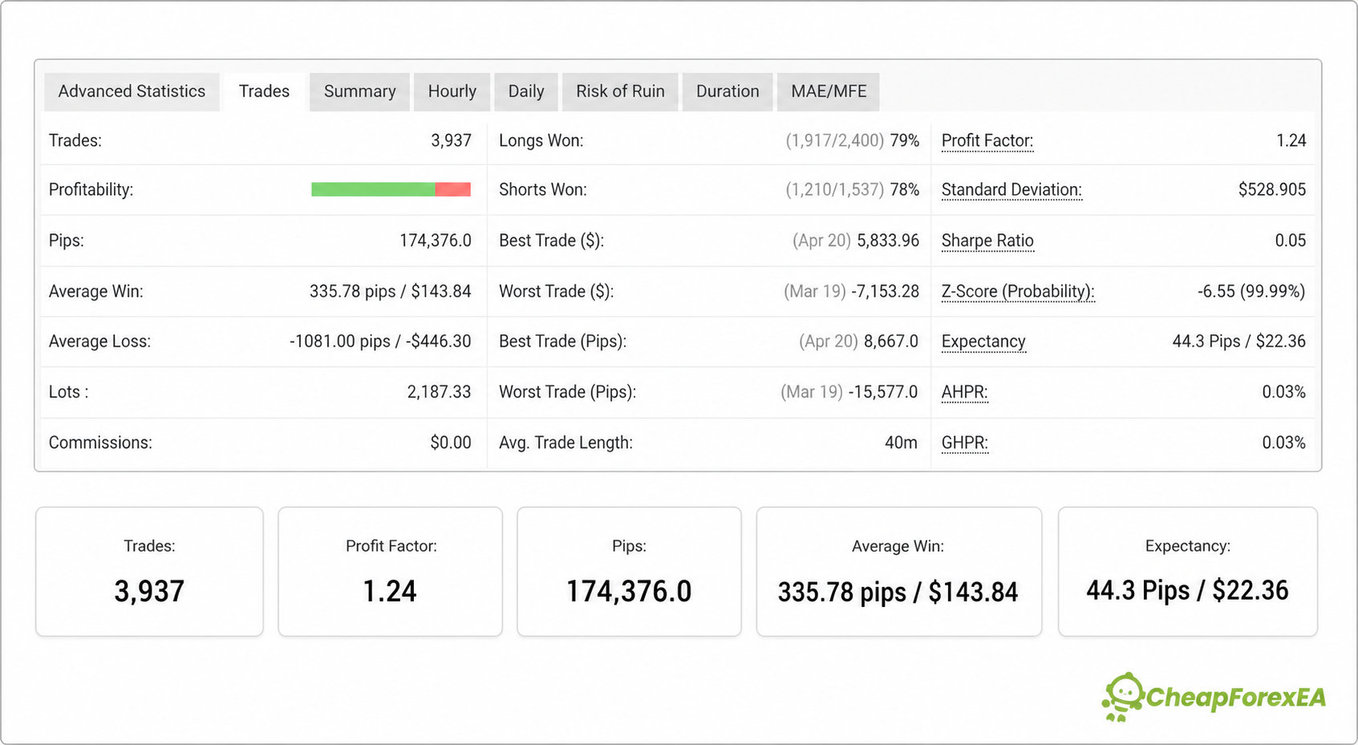Select the Trades tab

[x=264, y=91]
